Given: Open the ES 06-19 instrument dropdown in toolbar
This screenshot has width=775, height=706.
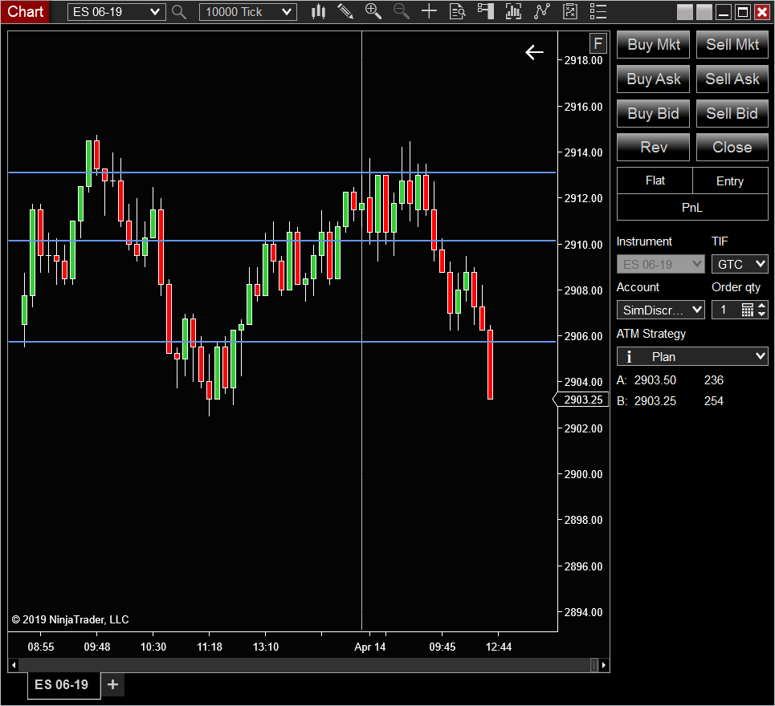Looking at the screenshot, I should [x=116, y=12].
